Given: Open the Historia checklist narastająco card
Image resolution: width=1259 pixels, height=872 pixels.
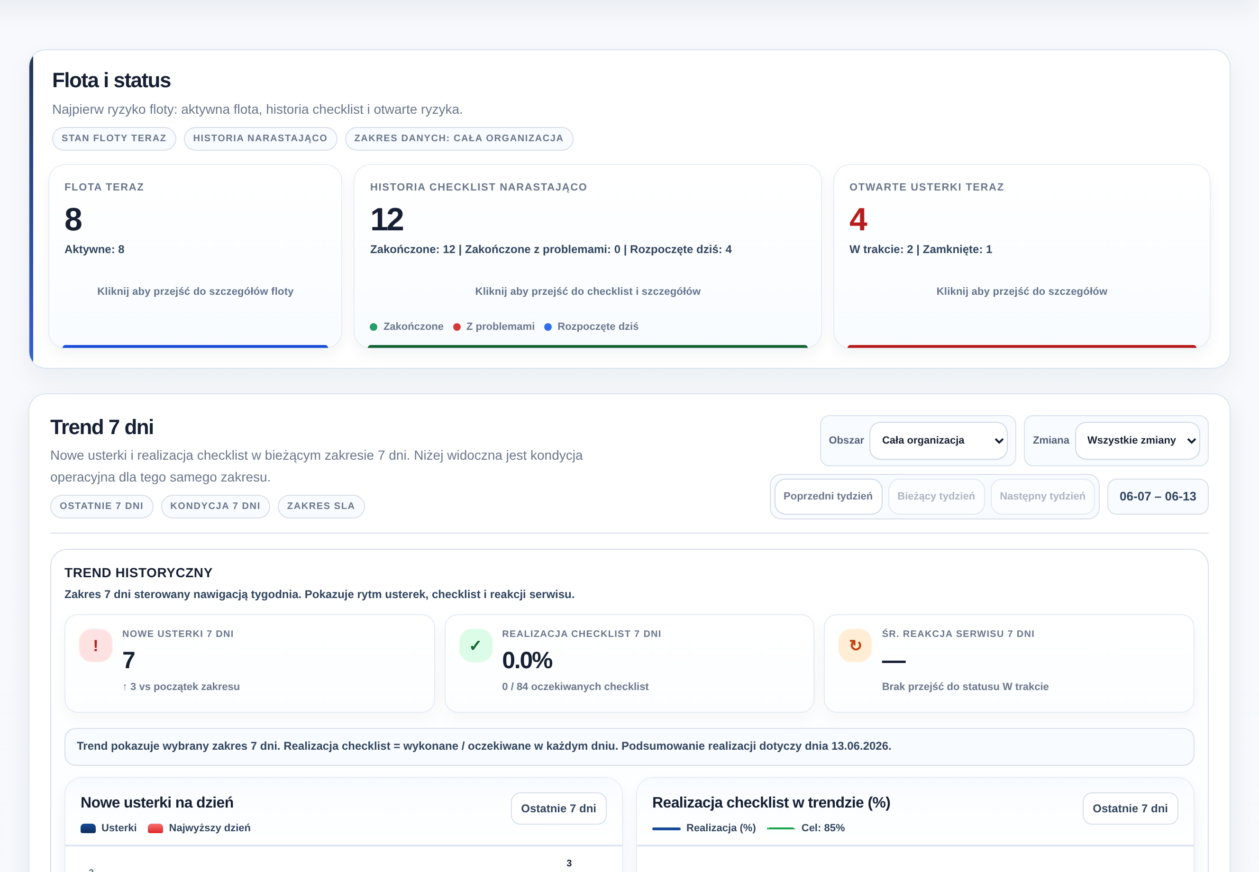Looking at the screenshot, I should (x=587, y=256).
